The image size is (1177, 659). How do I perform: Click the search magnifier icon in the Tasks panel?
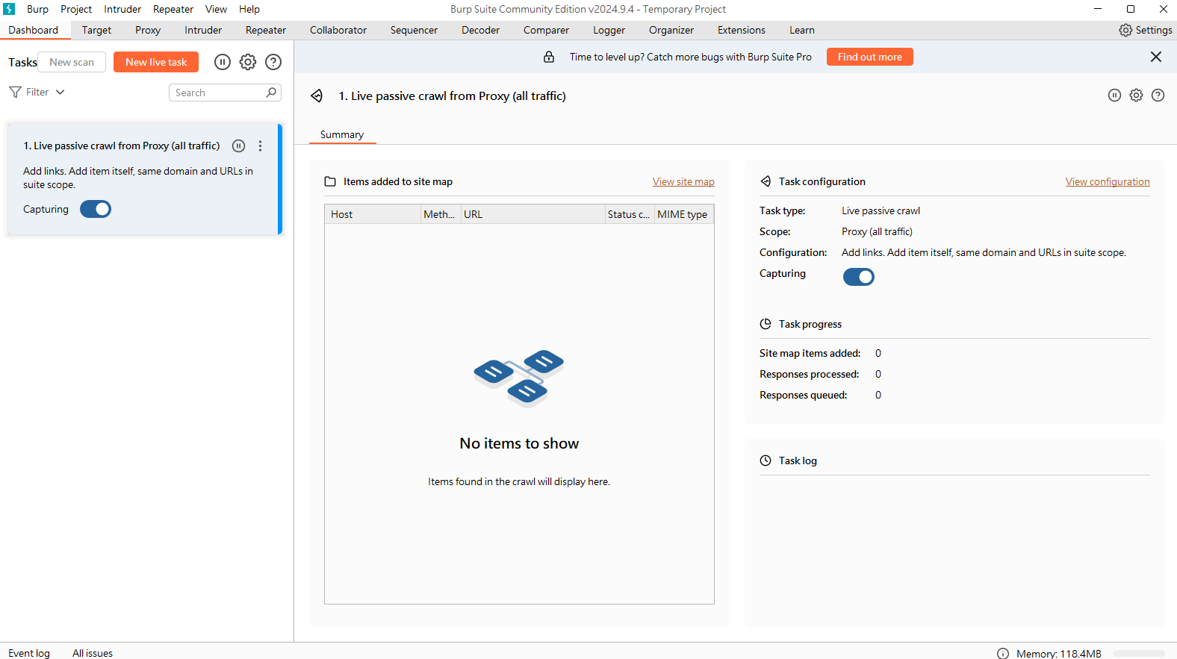coord(271,93)
